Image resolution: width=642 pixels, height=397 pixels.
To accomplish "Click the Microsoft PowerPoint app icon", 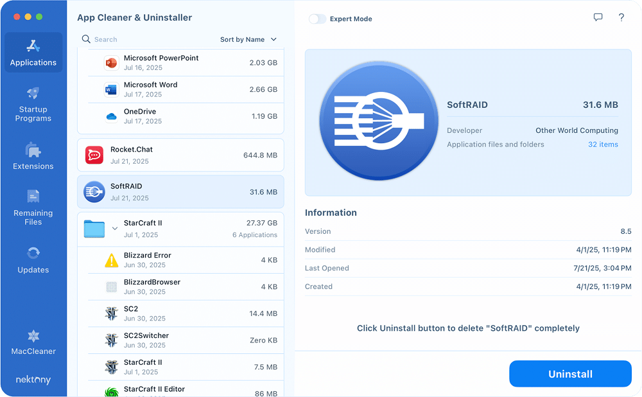I will click(x=111, y=63).
